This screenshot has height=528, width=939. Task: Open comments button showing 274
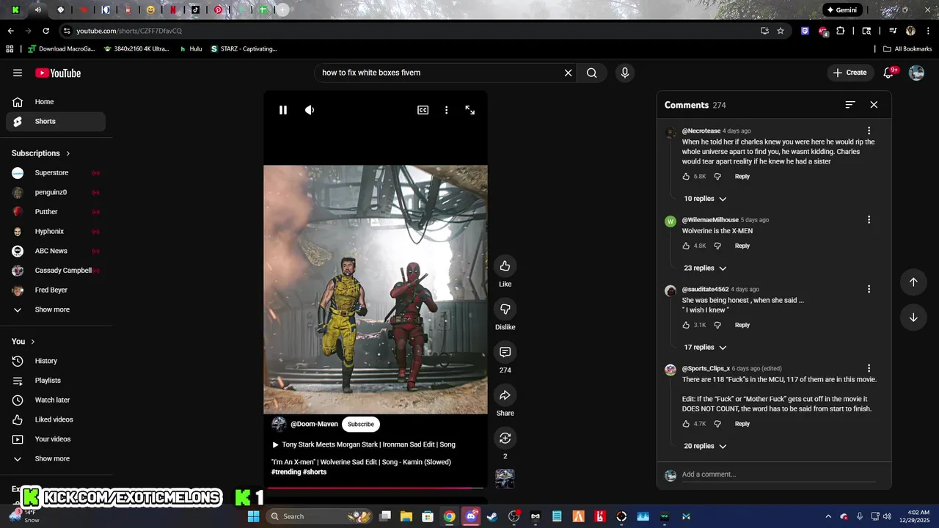(x=505, y=352)
